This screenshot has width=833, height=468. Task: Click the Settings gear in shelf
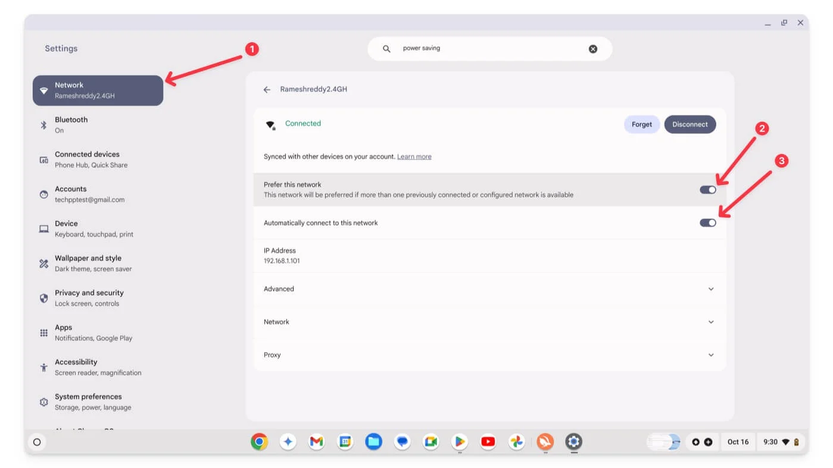tap(573, 441)
